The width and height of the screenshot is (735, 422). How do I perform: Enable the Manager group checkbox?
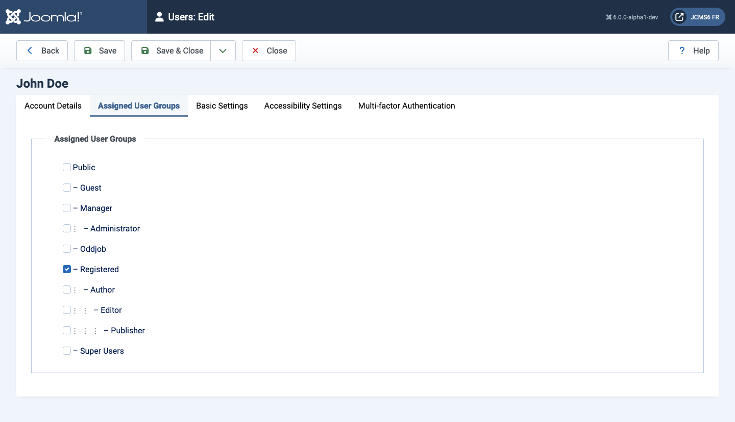[67, 208]
